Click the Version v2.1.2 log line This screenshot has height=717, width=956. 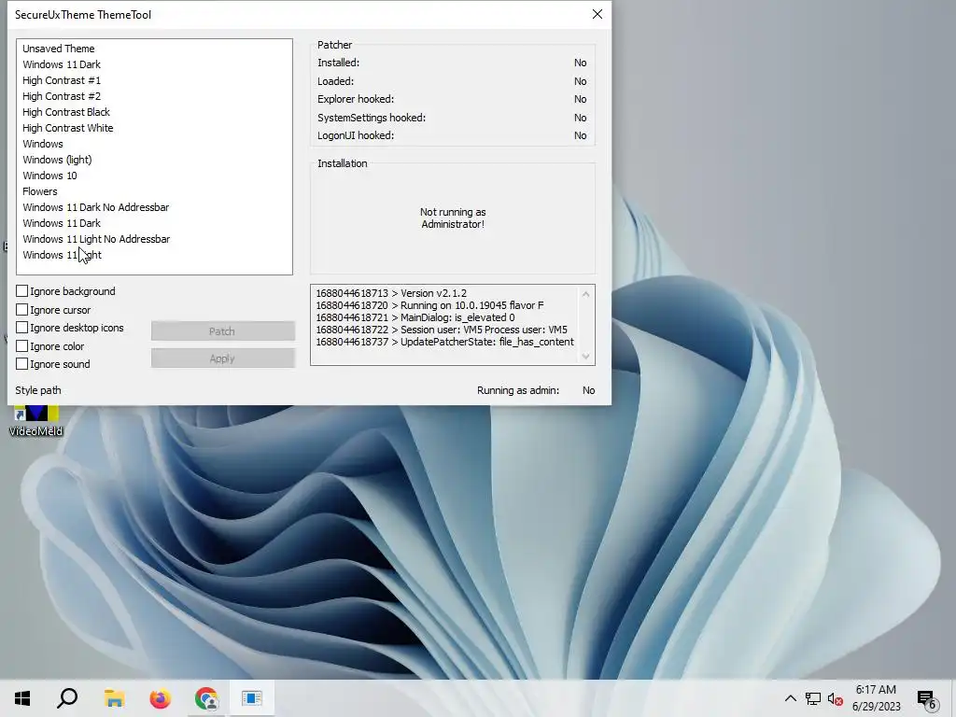pos(391,293)
